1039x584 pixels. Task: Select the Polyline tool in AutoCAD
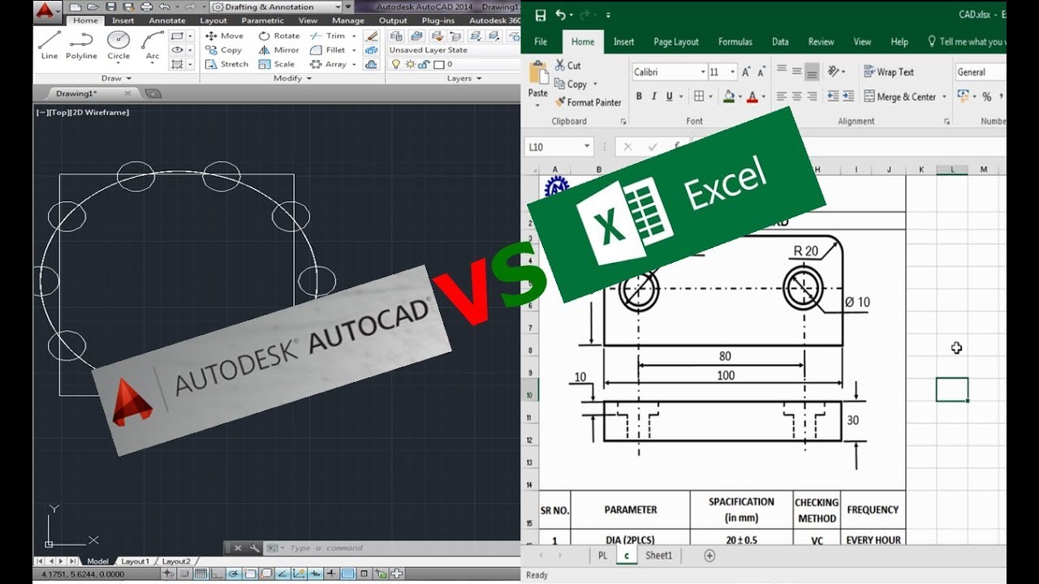81,45
